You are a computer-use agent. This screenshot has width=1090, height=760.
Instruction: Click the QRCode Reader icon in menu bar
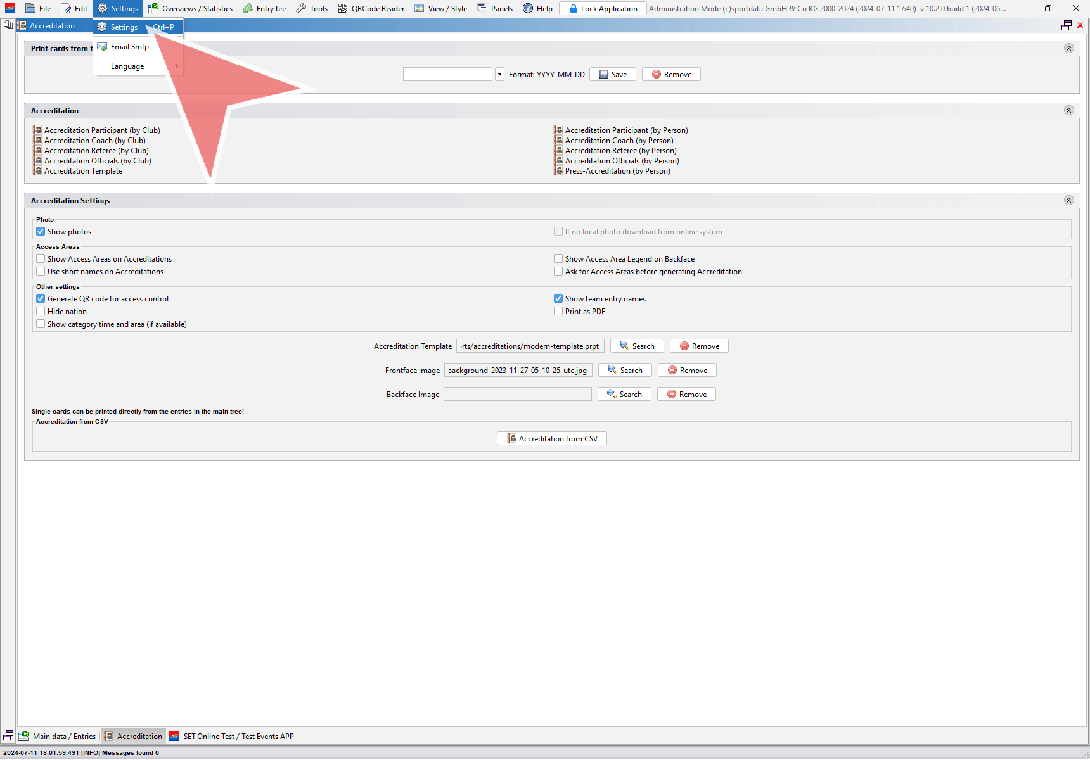[343, 8]
